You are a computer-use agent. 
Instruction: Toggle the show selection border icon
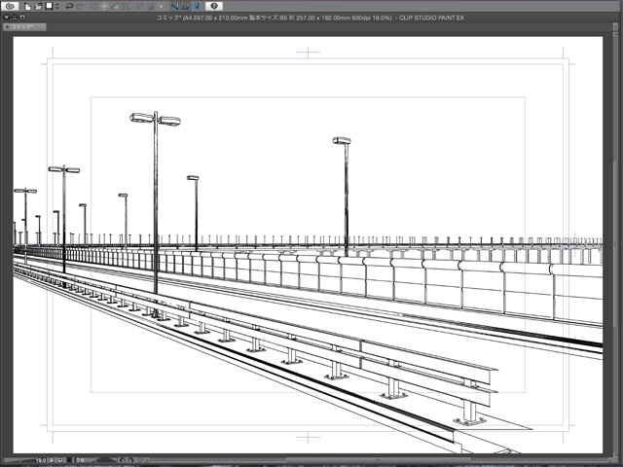[x=161, y=7]
